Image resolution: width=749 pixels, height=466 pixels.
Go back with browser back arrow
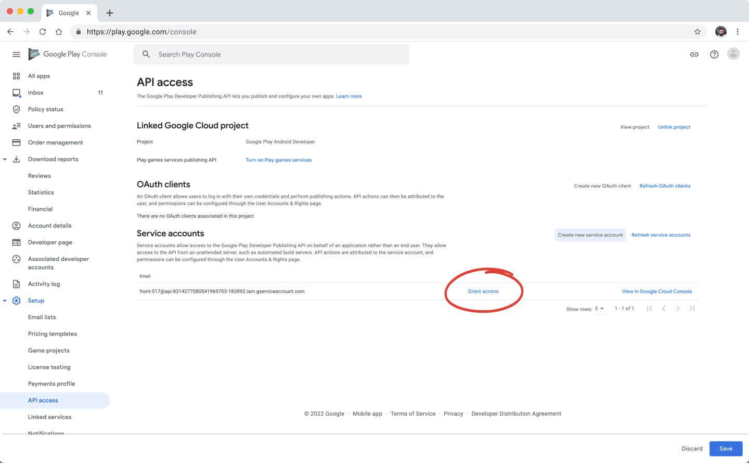pos(10,32)
